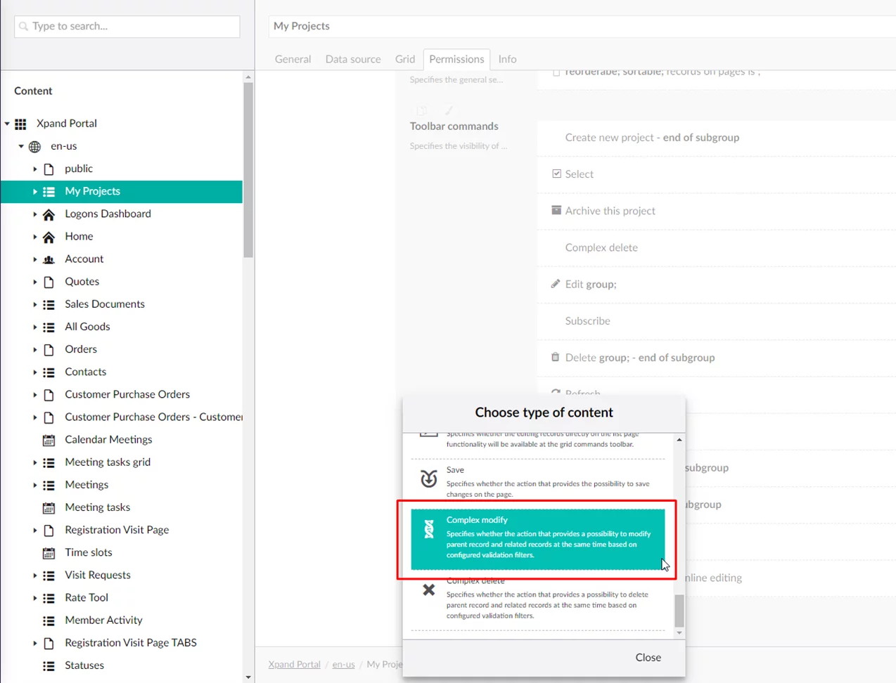
Task: Open the General tab
Action: [293, 59]
